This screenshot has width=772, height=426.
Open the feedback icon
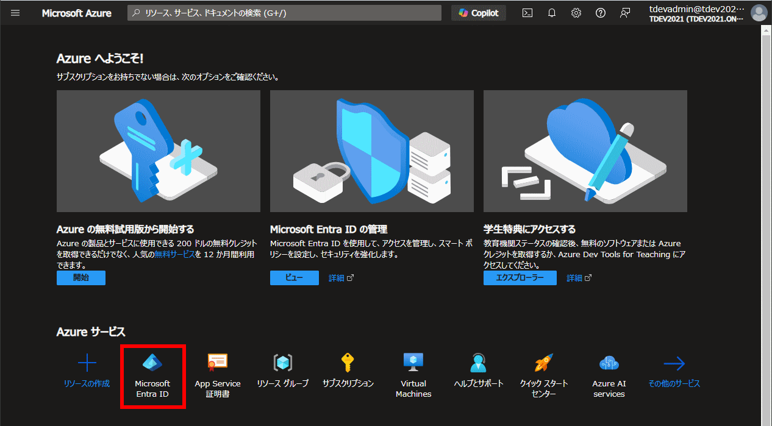[625, 13]
